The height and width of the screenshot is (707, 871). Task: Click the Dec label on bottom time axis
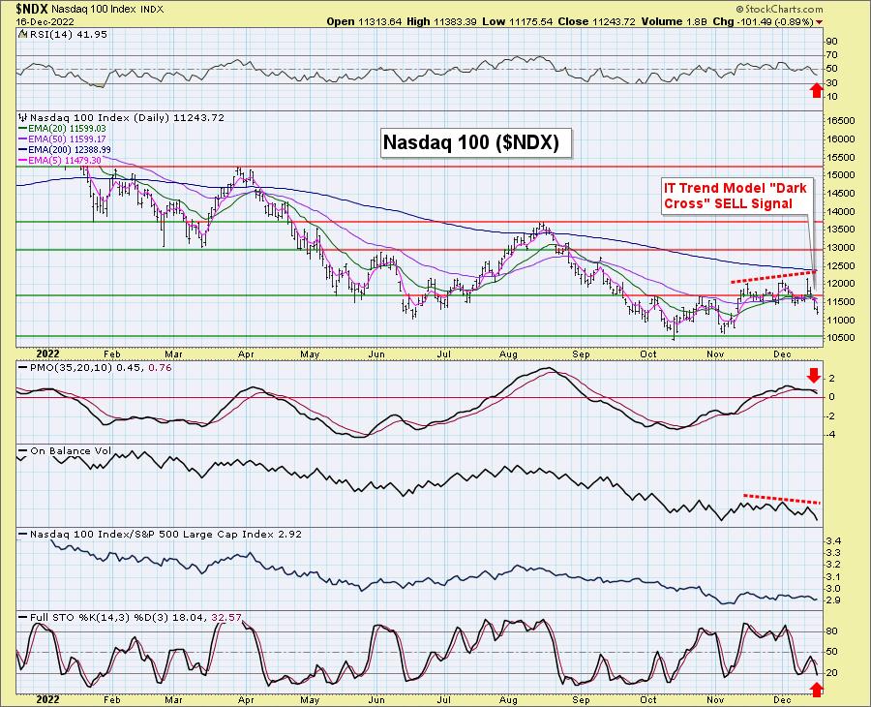[782, 700]
